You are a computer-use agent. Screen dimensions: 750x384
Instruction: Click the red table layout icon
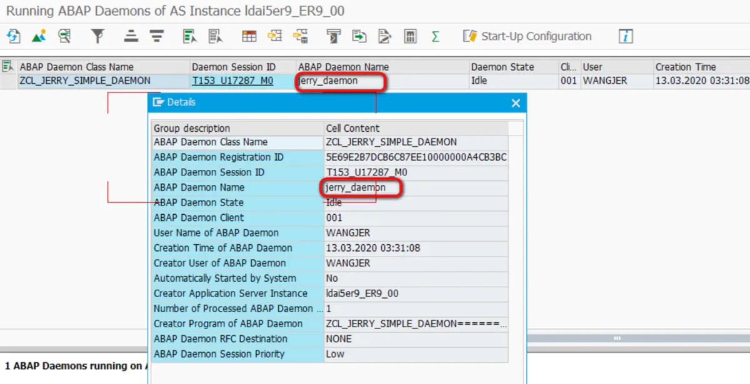[249, 36]
